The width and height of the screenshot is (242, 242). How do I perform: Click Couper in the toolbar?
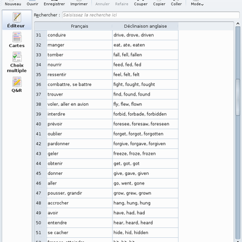click(140, 3)
